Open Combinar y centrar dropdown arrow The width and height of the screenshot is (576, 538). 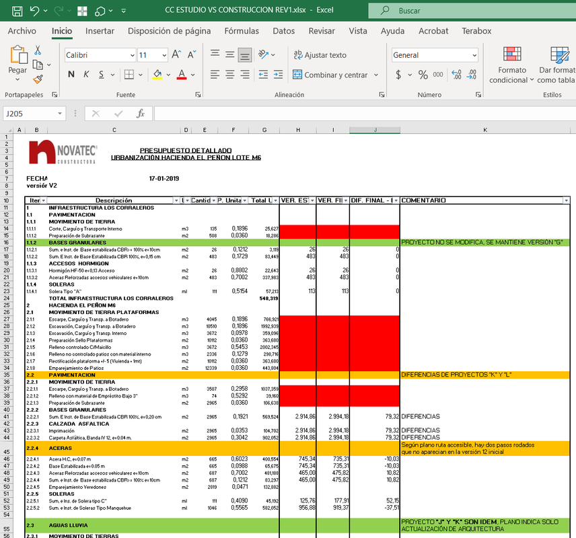point(376,75)
